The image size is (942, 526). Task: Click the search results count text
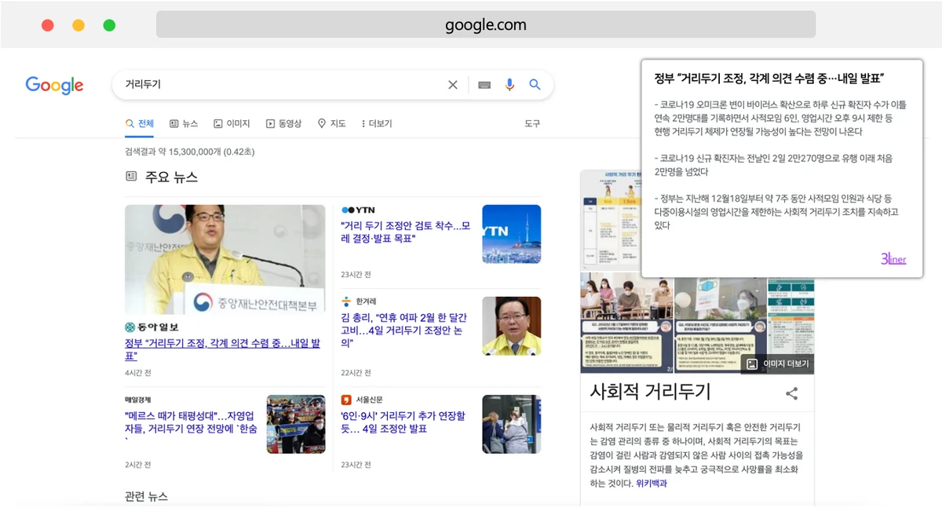[x=189, y=152]
